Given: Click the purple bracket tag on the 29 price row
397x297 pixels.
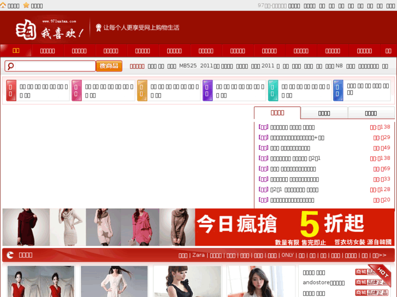Looking at the screenshot, I should click(x=263, y=137).
